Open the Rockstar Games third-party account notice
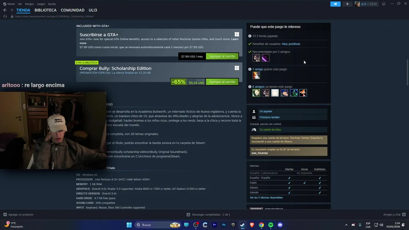This screenshot has width=409, height=230. point(289,140)
